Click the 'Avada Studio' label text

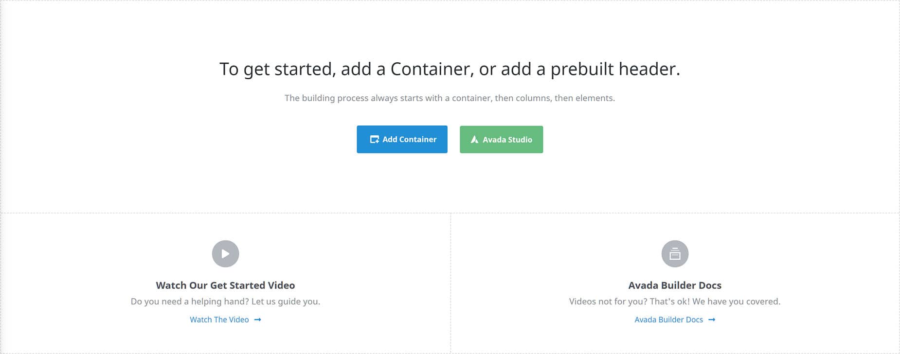click(507, 140)
